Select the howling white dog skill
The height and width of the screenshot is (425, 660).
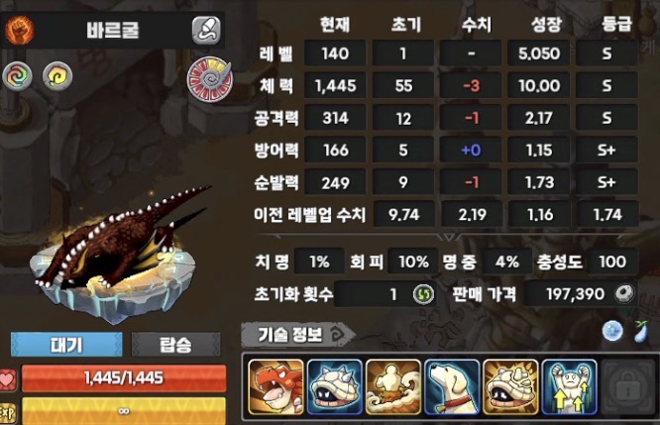point(452,387)
